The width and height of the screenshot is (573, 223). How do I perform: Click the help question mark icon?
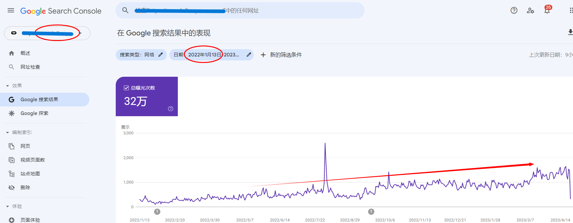tap(514, 11)
